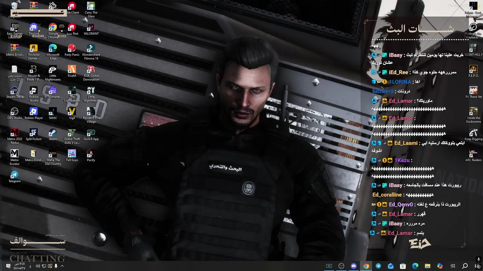Select the VALORANT desktop shortcut
The width and height of the screenshot is (483, 271).
coord(91,29)
